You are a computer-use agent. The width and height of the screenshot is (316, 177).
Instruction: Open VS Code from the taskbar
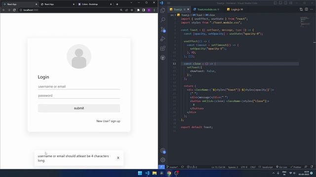(x=147, y=173)
